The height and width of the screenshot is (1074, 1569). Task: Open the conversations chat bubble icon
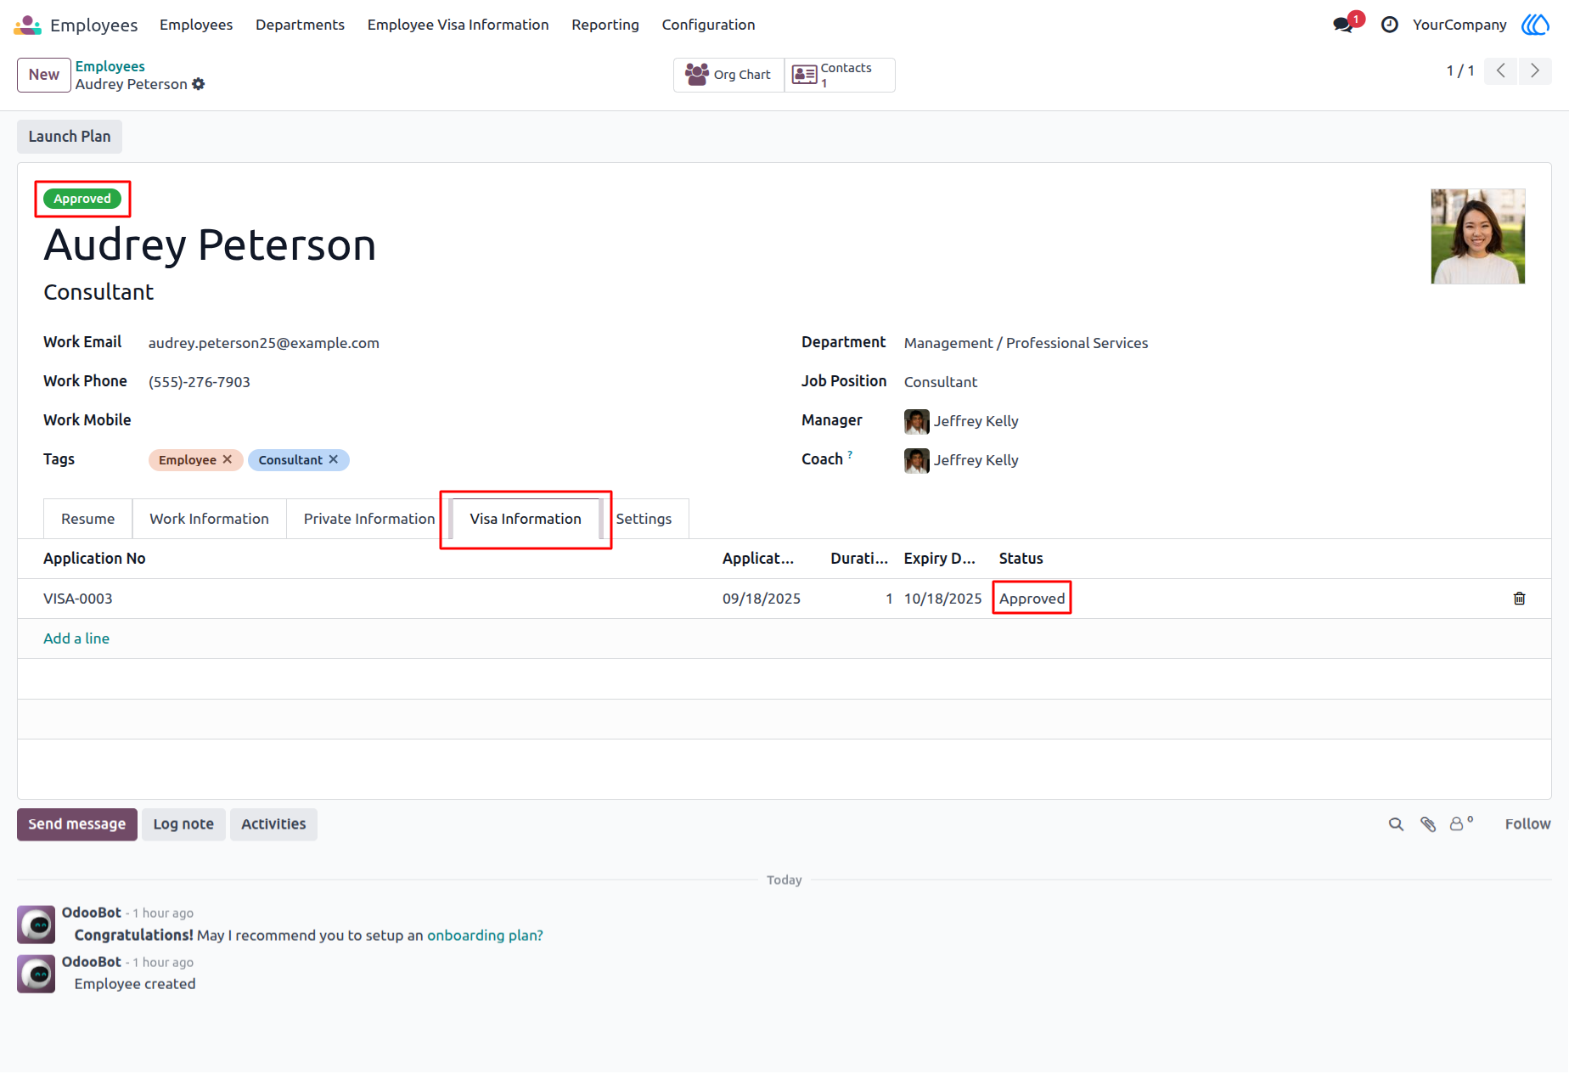pos(1343,25)
